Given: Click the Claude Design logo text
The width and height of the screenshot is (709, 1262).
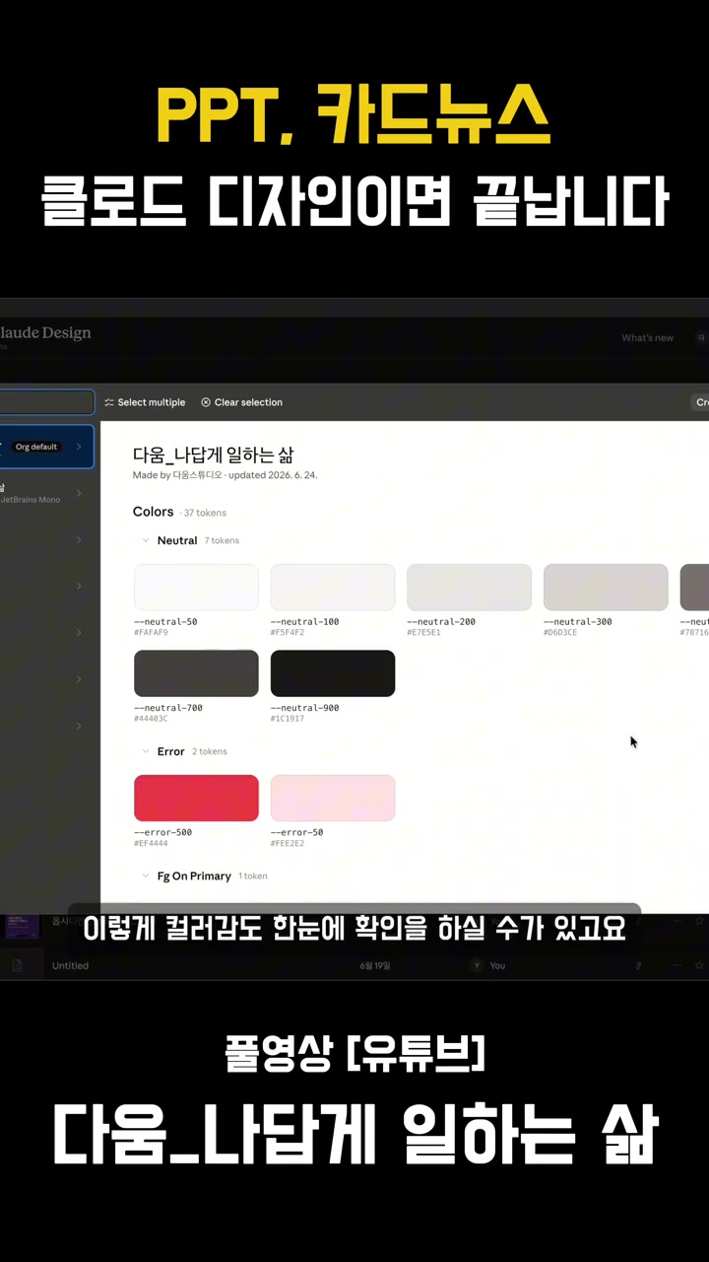Looking at the screenshot, I should (x=45, y=332).
